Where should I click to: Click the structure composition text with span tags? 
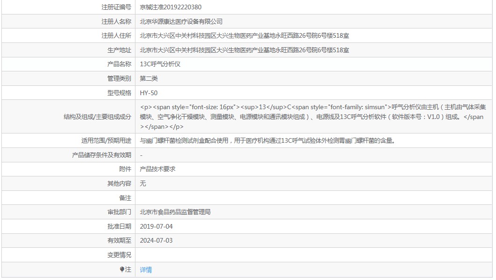click(313, 117)
